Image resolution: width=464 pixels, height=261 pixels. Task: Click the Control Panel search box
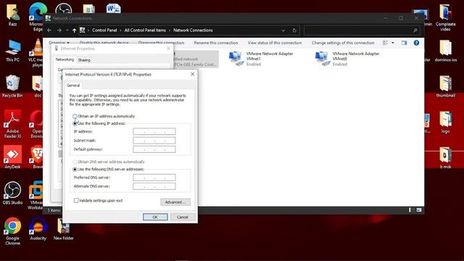(361, 30)
